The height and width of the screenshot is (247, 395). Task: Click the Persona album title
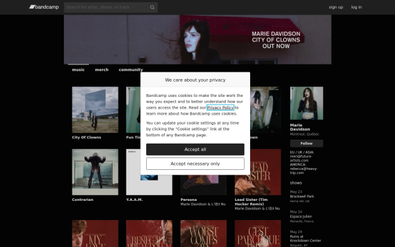click(189, 200)
